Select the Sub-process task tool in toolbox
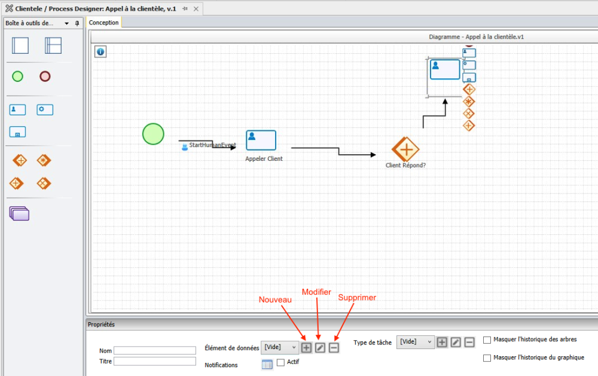Viewport: 598px width, 376px height. click(x=17, y=132)
